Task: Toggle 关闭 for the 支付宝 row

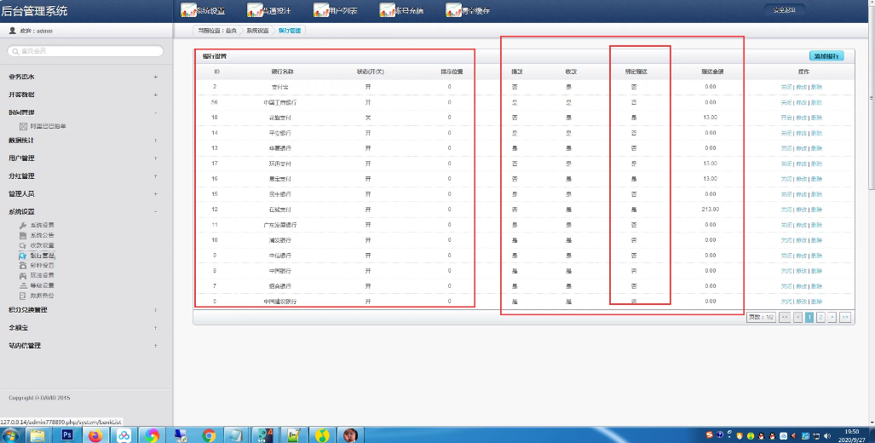Action: [x=786, y=87]
